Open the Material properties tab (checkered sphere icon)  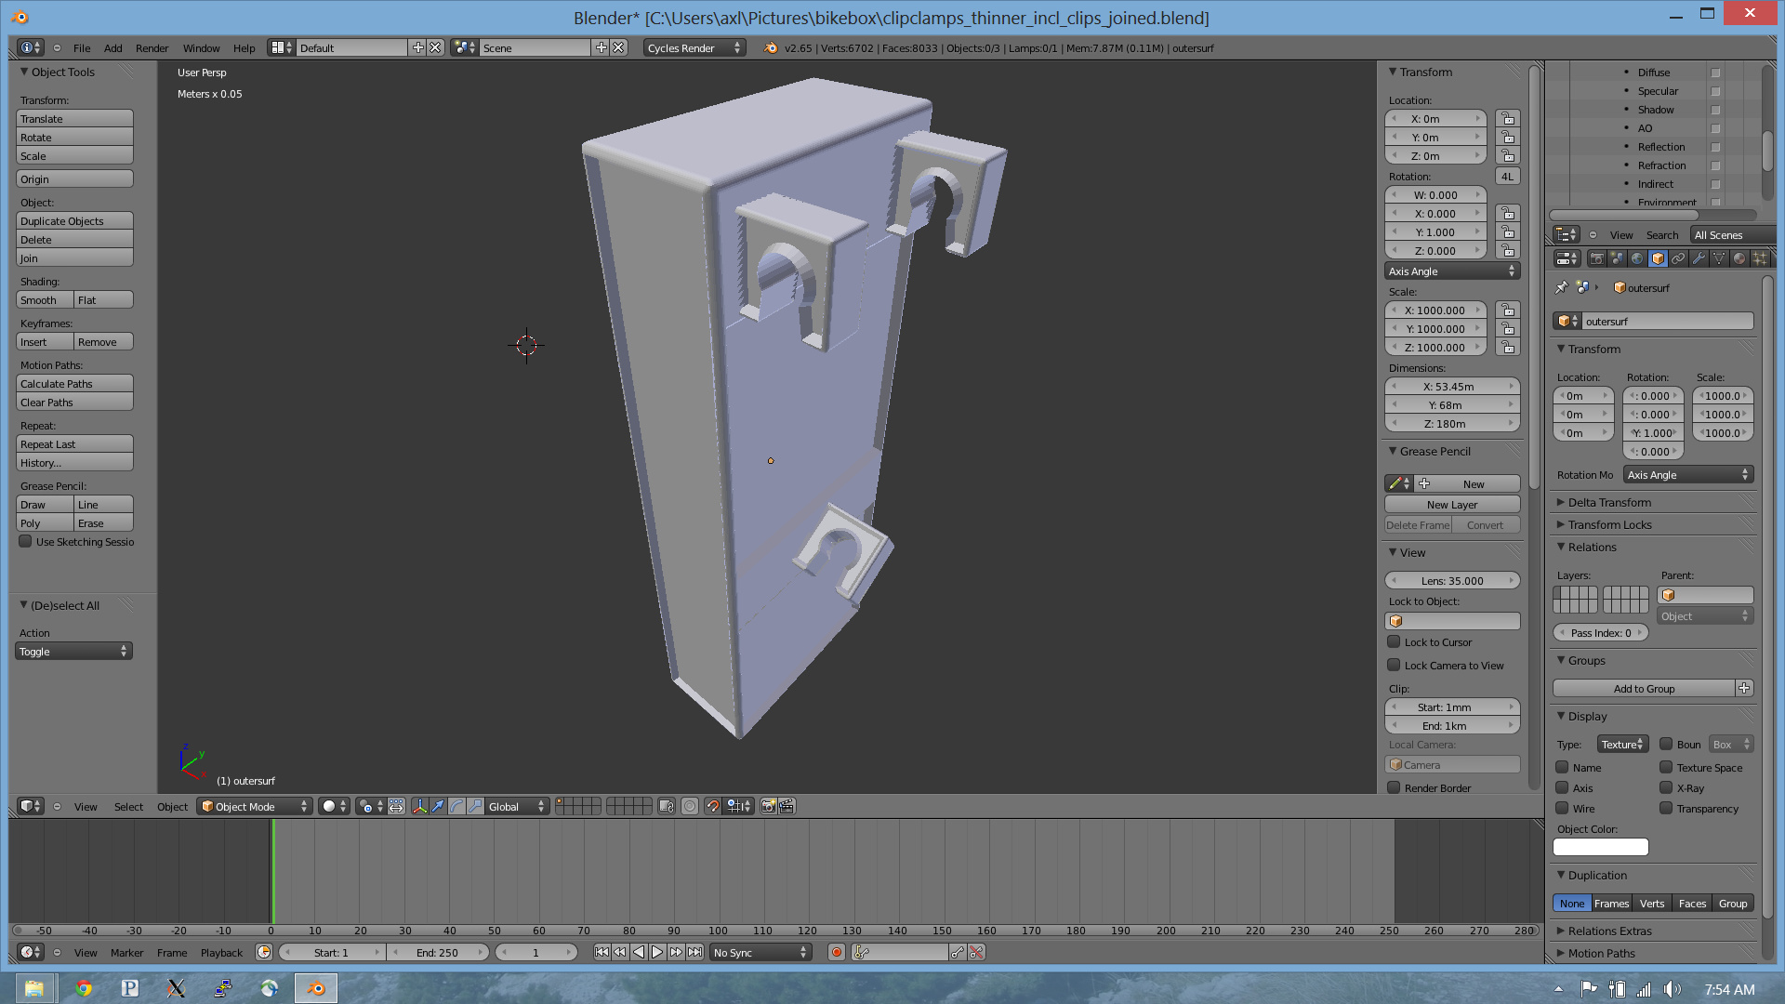pyautogui.click(x=1741, y=258)
